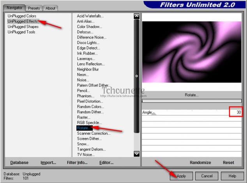Open the About tab

coord(50,8)
